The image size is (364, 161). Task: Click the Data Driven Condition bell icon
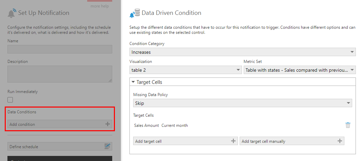coord(135,13)
